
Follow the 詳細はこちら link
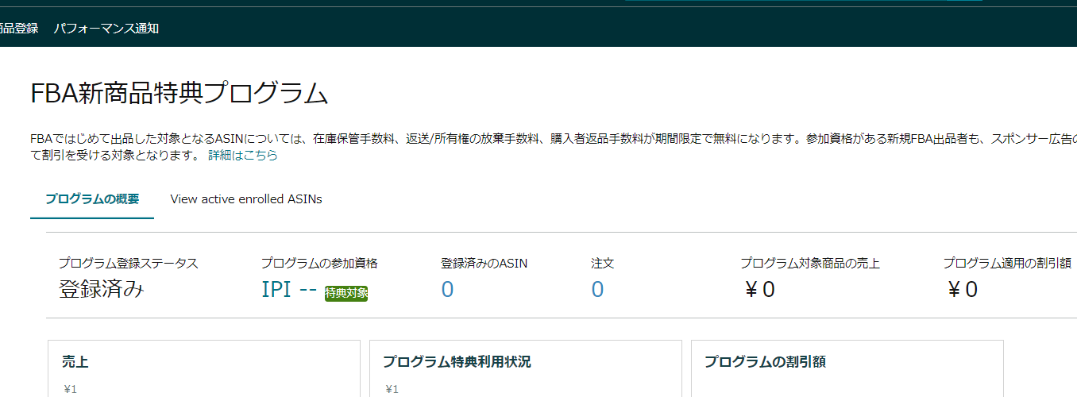pos(243,156)
